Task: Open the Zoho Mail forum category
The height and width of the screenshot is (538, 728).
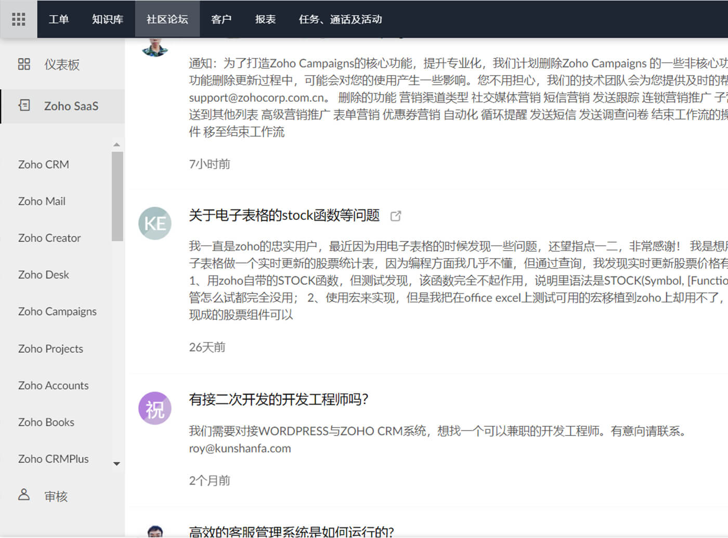Action: click(x=42, y=201)
